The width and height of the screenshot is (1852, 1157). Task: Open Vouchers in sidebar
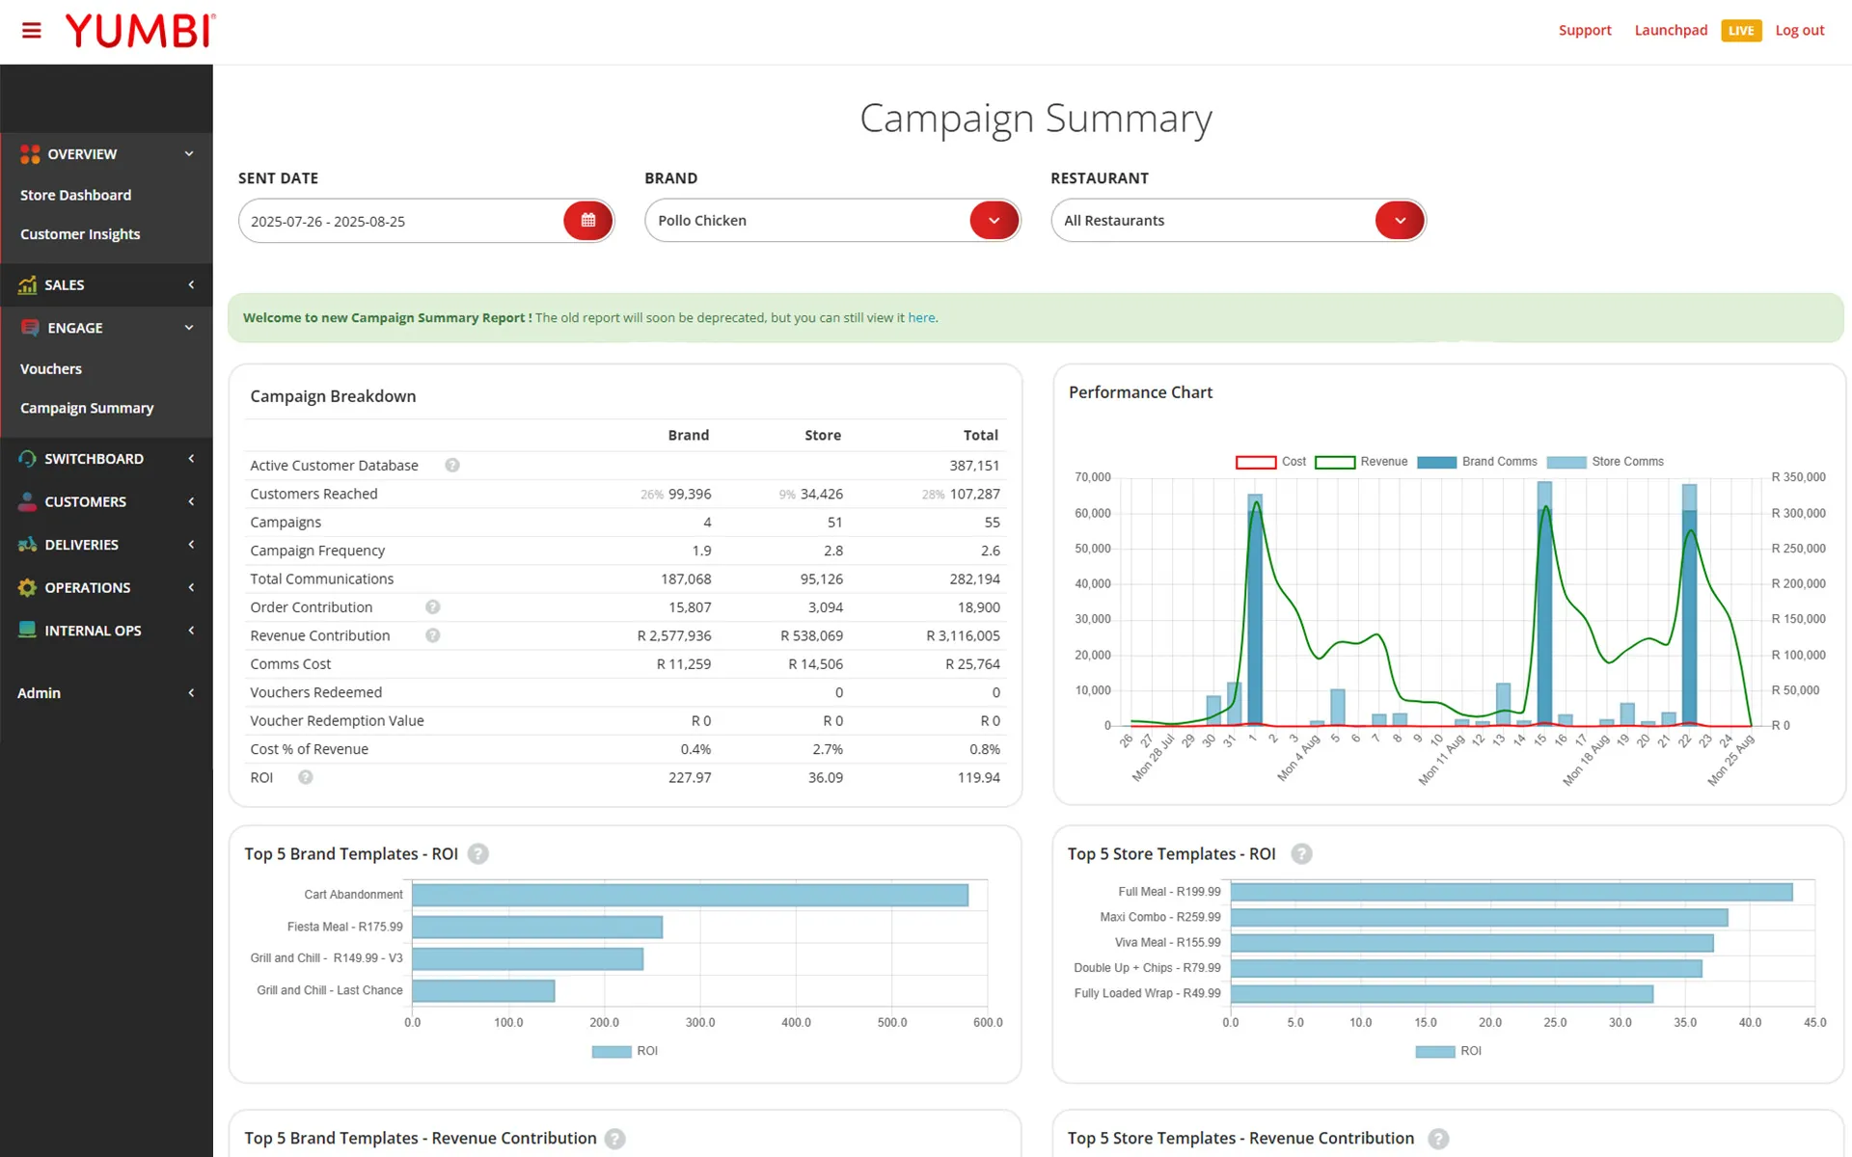[51, 369]
